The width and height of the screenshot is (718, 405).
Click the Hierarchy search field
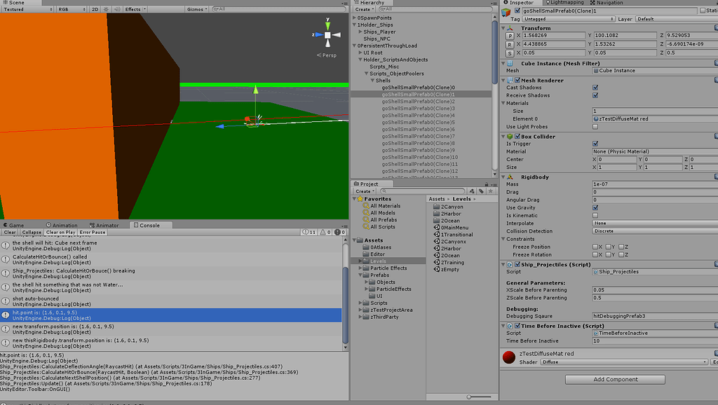[435, 10]
